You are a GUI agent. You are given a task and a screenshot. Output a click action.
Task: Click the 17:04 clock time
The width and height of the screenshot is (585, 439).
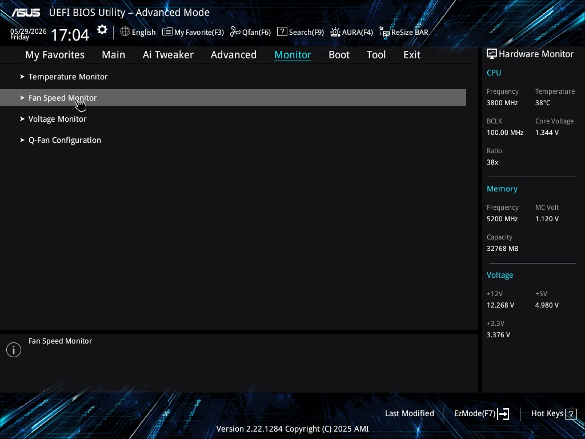pos(70,35)
